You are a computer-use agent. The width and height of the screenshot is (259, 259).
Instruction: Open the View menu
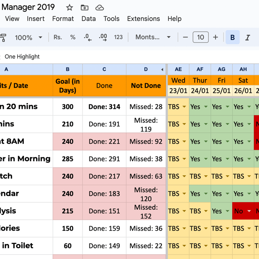pos(12,19)
